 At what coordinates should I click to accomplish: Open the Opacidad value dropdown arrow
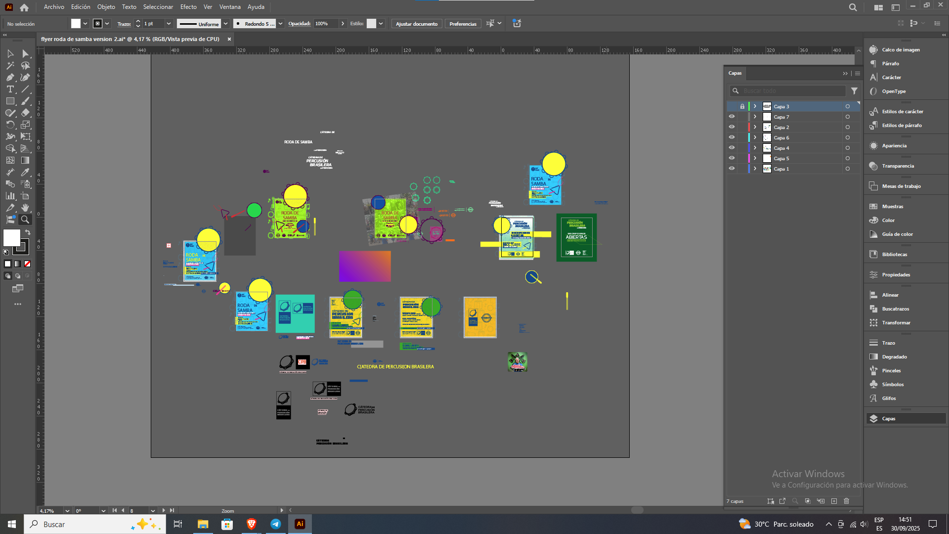pyautogui.click(x=343, y=24)
